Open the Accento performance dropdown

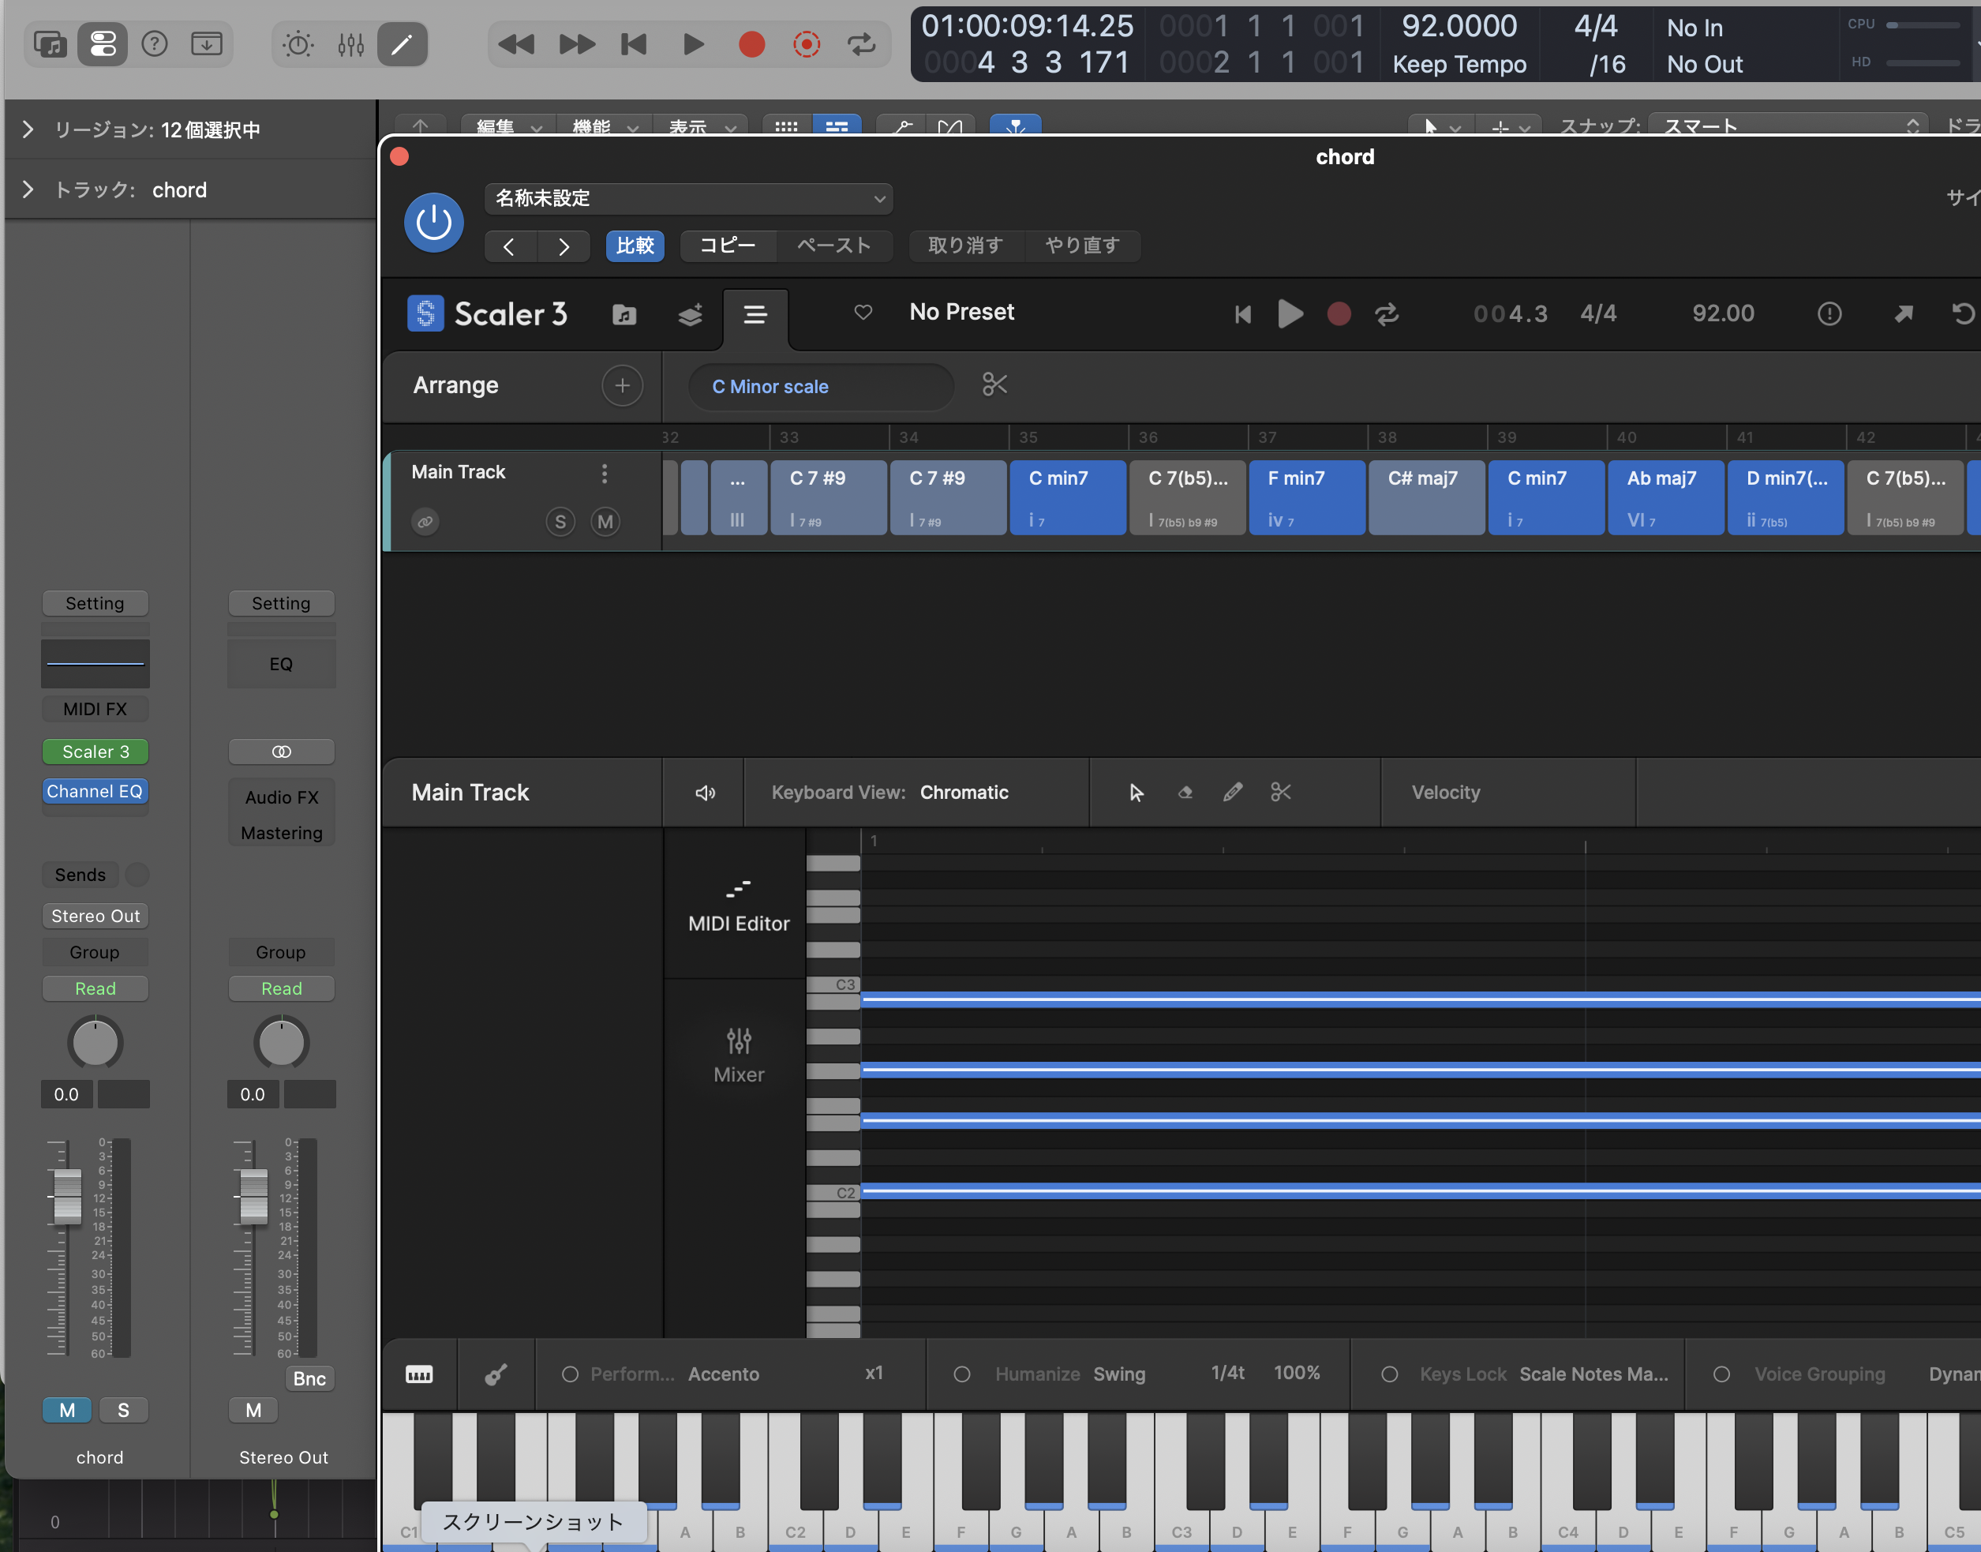click(x=723, y=1374)
